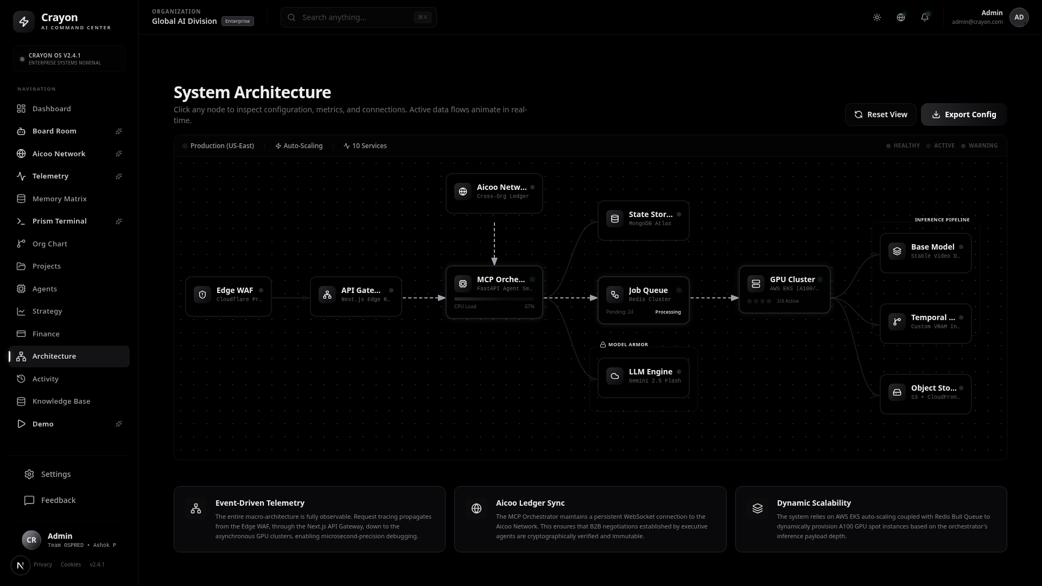Screen dimensions: 1042x586
Task: Click the GPU Cluster active instance dots
Action: point(759,301)
